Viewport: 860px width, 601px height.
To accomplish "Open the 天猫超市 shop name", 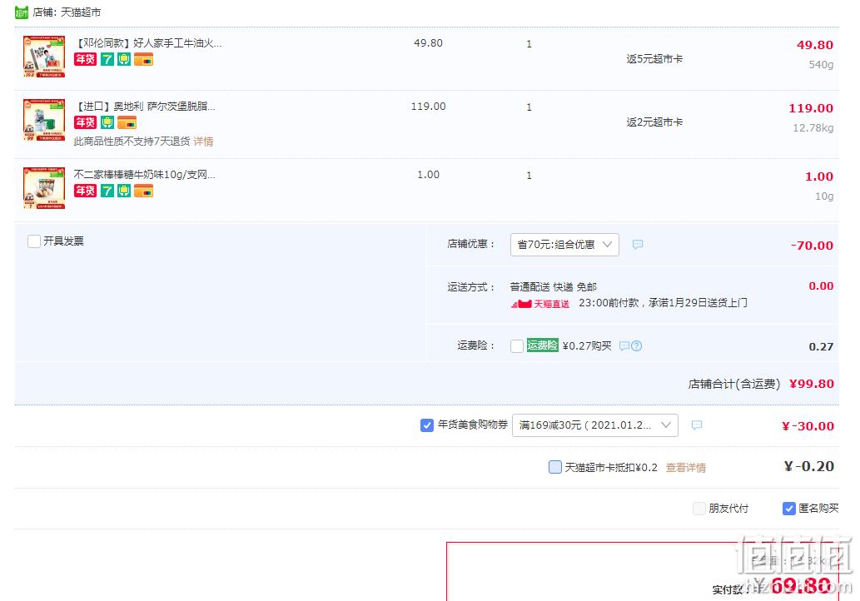I will 81,12.
